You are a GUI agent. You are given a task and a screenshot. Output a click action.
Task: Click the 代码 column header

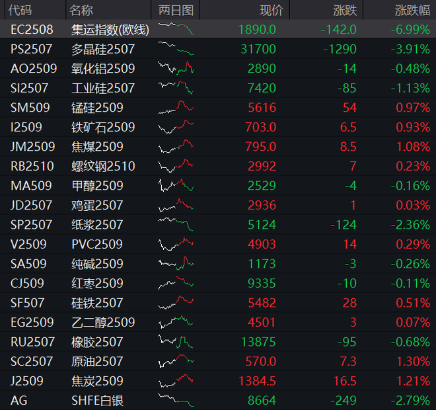pyautogui.click(x=20, y=11)
